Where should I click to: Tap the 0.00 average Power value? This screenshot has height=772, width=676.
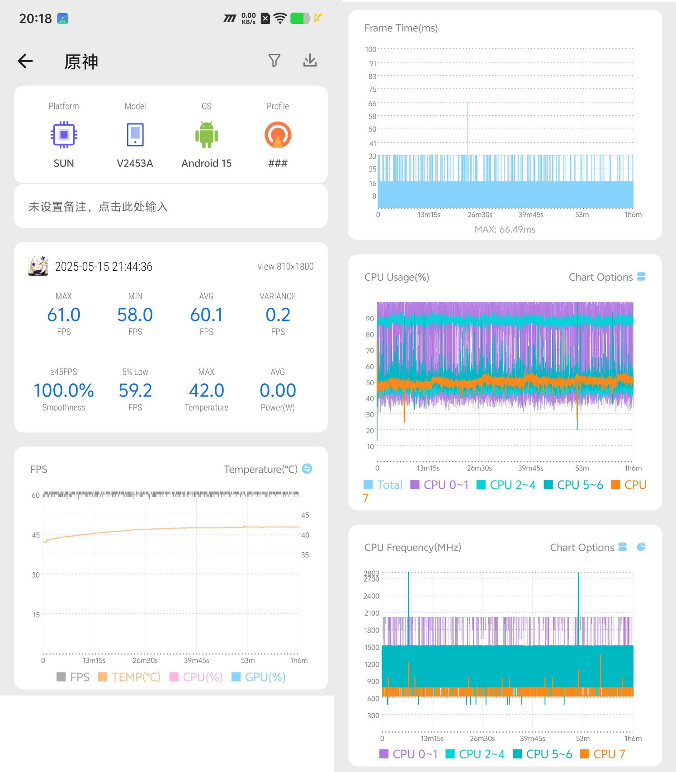pos(278,390)
